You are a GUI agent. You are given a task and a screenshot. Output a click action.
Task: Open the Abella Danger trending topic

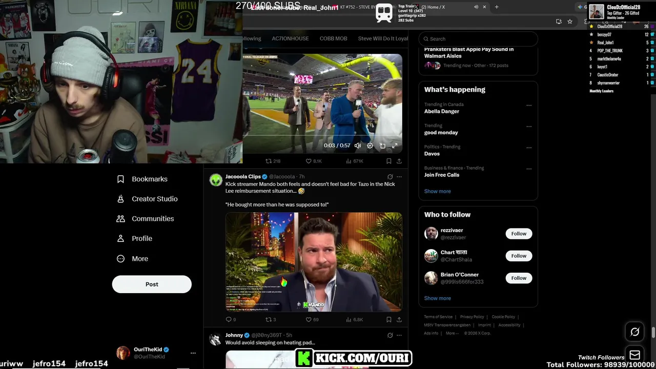point(442,111)
